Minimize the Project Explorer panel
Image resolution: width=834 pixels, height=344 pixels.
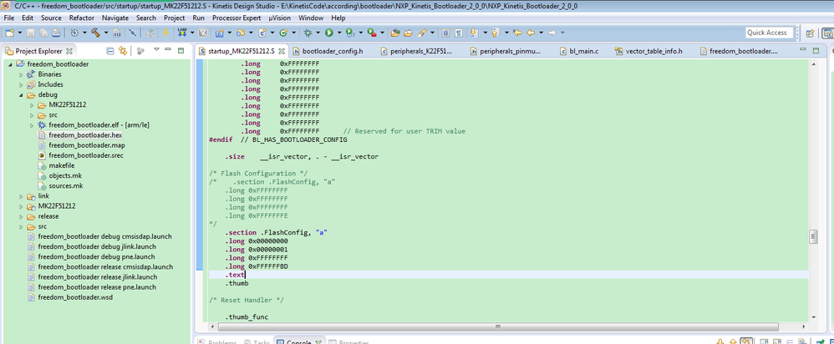tap(168, 50)
